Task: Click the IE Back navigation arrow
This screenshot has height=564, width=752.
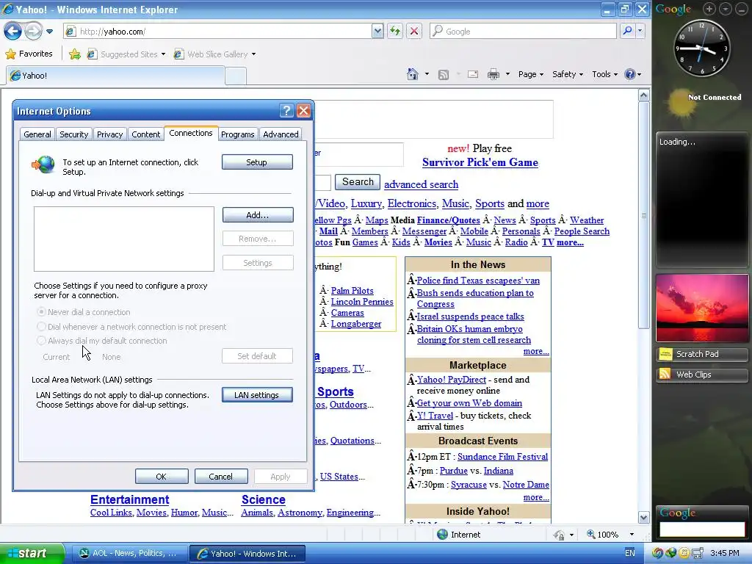Action: click(13, 32)
